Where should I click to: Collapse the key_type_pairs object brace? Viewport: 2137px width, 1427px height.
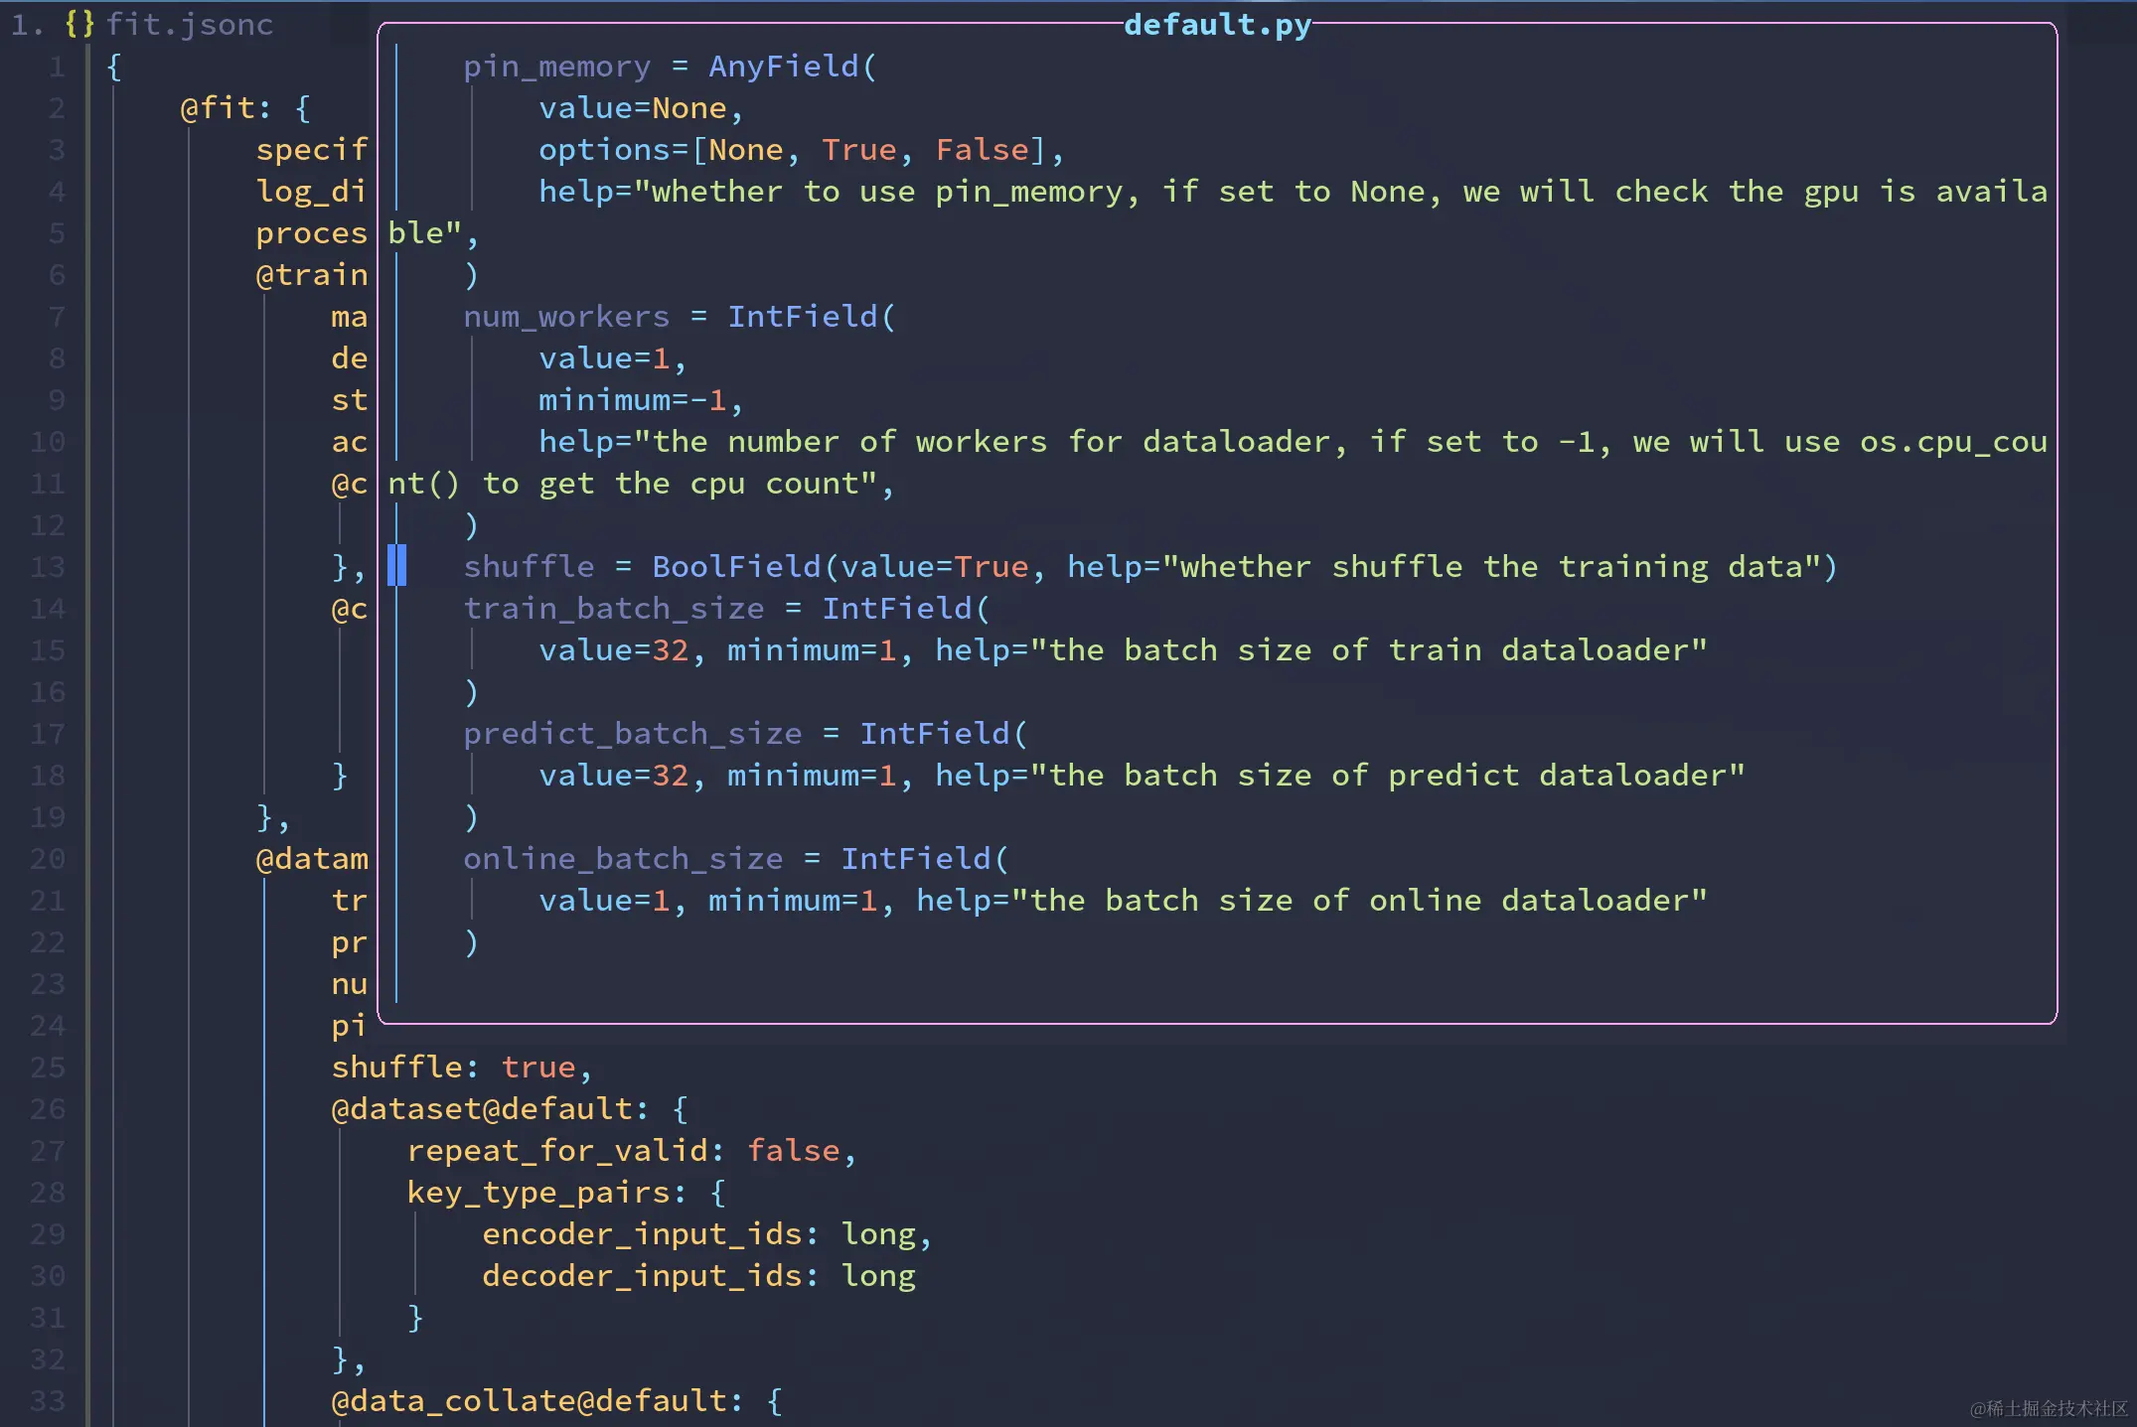coord(717,1192)
